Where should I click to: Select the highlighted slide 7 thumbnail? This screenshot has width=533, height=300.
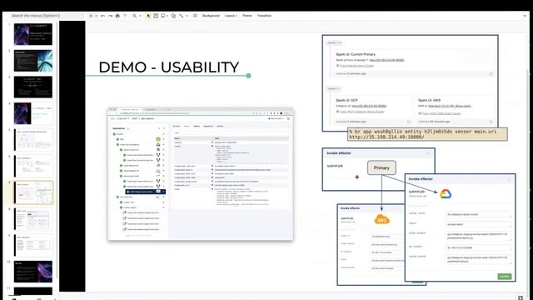(x=33, y=192)
